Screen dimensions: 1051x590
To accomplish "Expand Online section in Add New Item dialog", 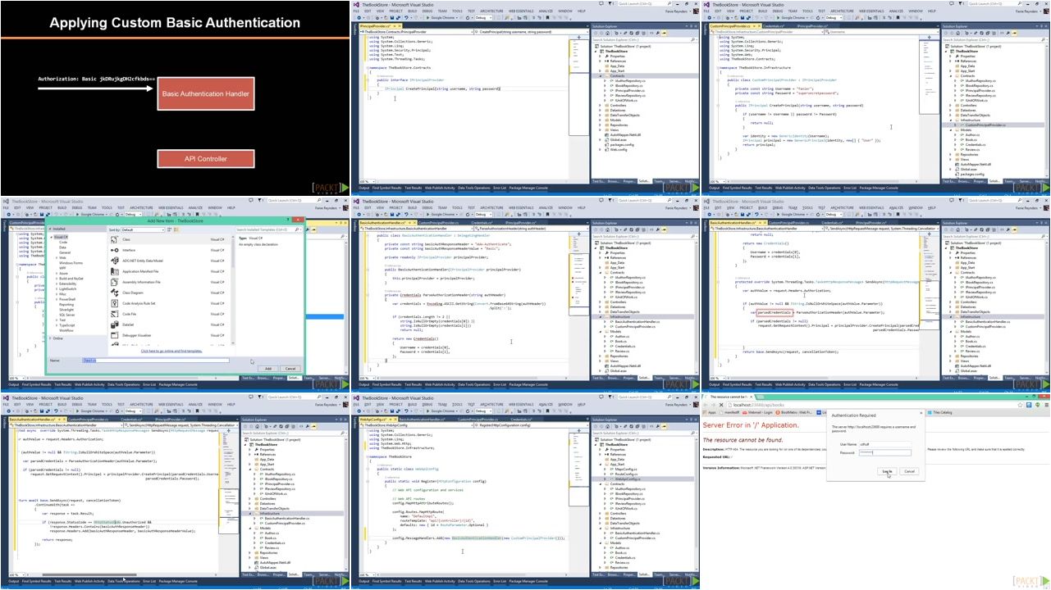I will click(50, 338).
